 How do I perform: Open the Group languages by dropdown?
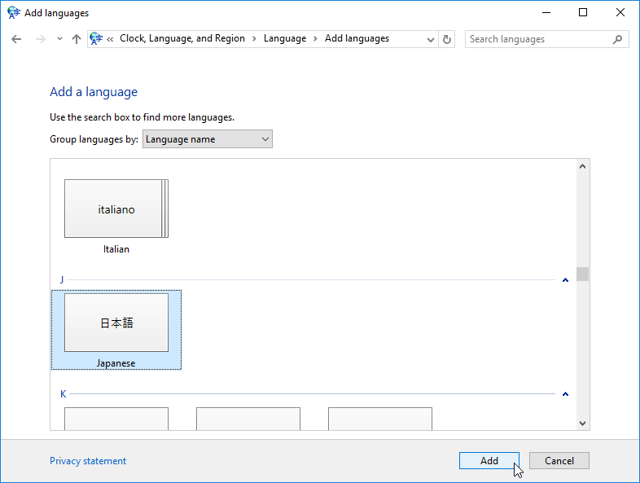click(x=207, y=139)
